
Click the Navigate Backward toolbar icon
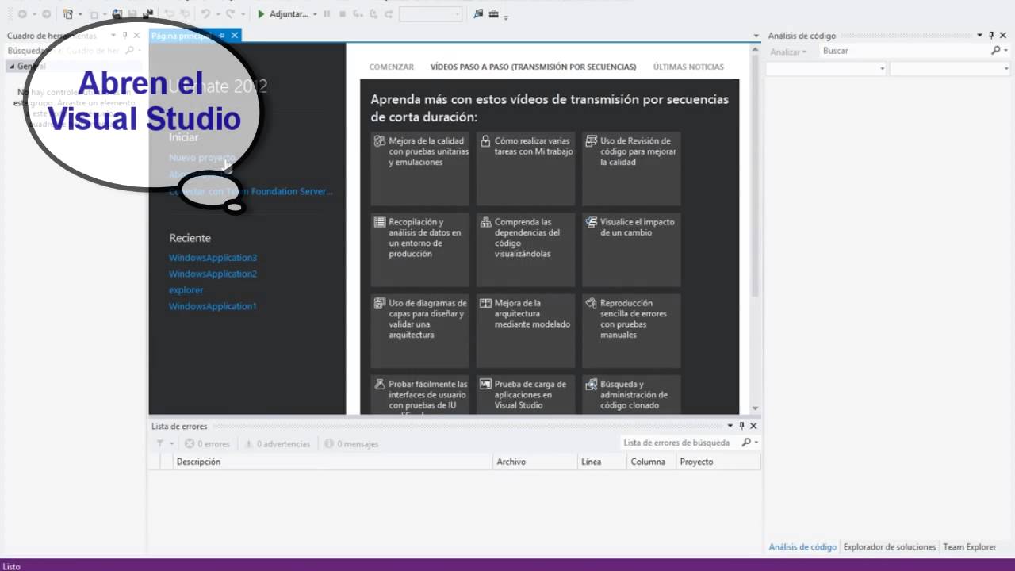click(22, 14)
